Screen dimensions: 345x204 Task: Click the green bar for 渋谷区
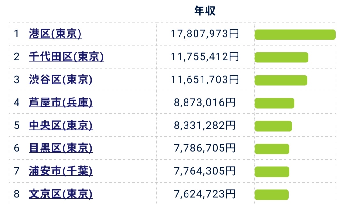coord(281,80)
